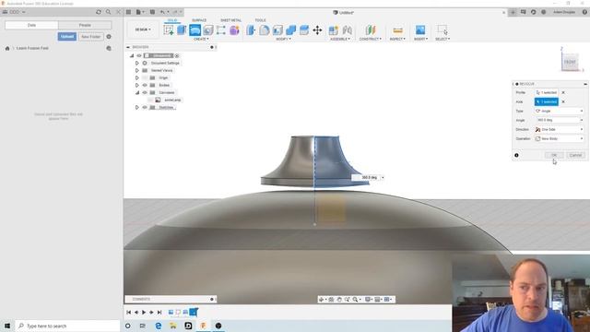Viewport: 590px width, 332px height.
Task: Click the highlighted Revolve tool icon
Action: pos(195,30)
